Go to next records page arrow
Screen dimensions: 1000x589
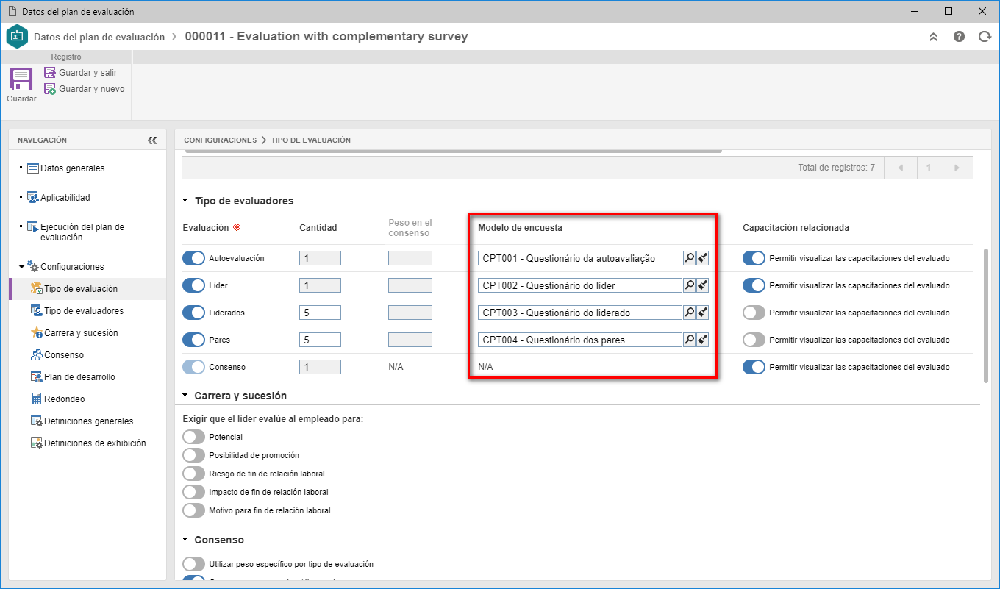click(957, 168)
